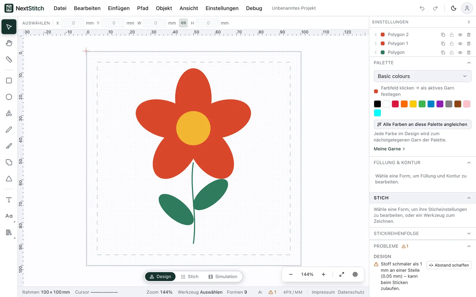
Task: Fit the canvas to screen
Action: (342, 274)
